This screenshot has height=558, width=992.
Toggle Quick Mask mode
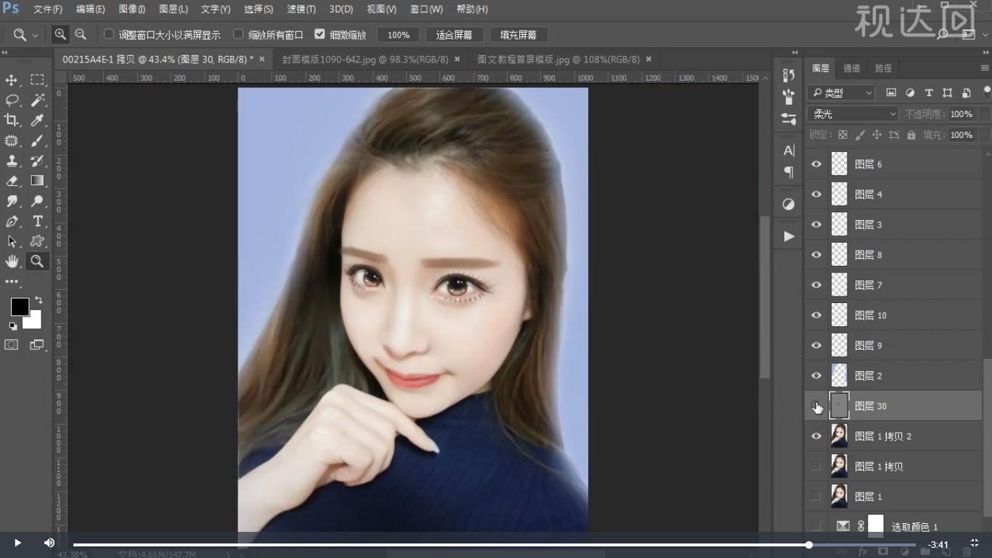(x=12, y=345)
